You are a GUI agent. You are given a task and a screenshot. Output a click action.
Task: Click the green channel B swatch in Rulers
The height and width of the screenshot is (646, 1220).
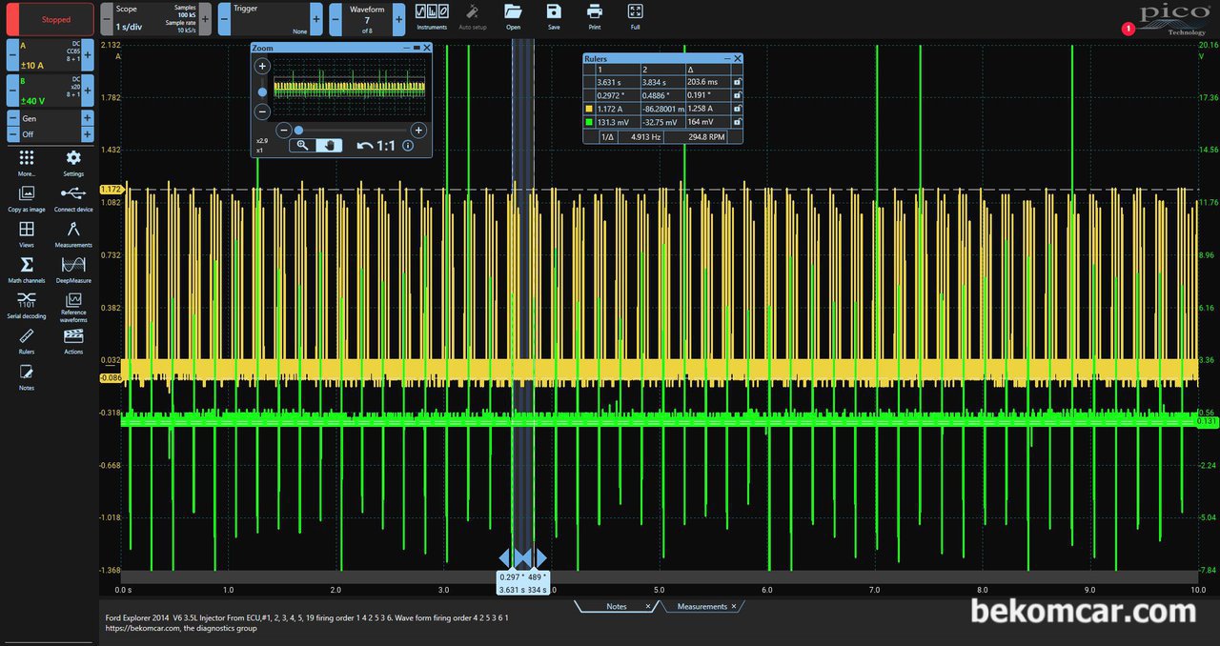coord(589,122)
